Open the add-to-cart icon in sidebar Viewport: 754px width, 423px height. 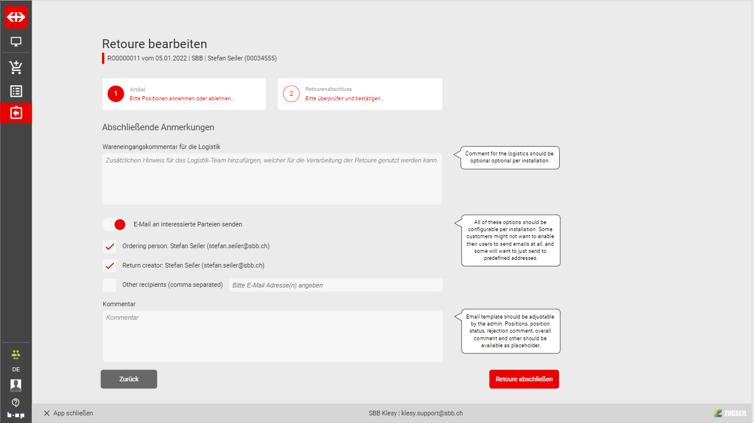16,67
